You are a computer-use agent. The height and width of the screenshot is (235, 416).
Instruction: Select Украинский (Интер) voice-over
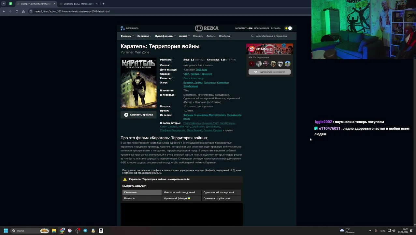pos(181,198)
